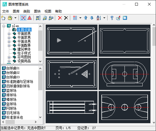Open the 视图 menu
Viewport: 156px width, 131px height.
click(48, 11)
